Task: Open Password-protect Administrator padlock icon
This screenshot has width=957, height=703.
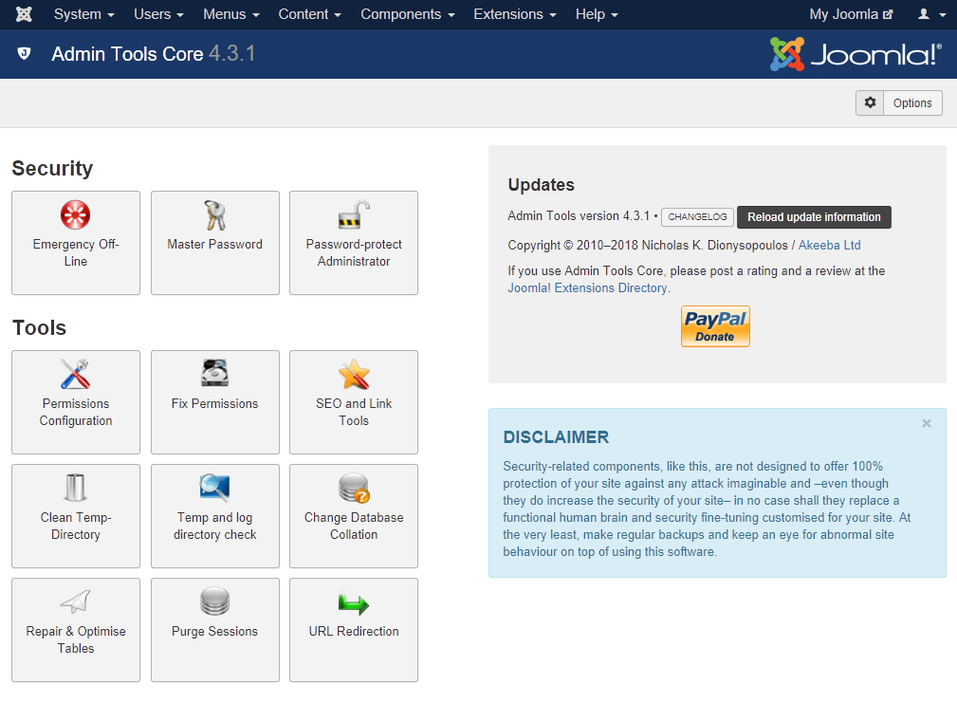Action: pos(354,214)
